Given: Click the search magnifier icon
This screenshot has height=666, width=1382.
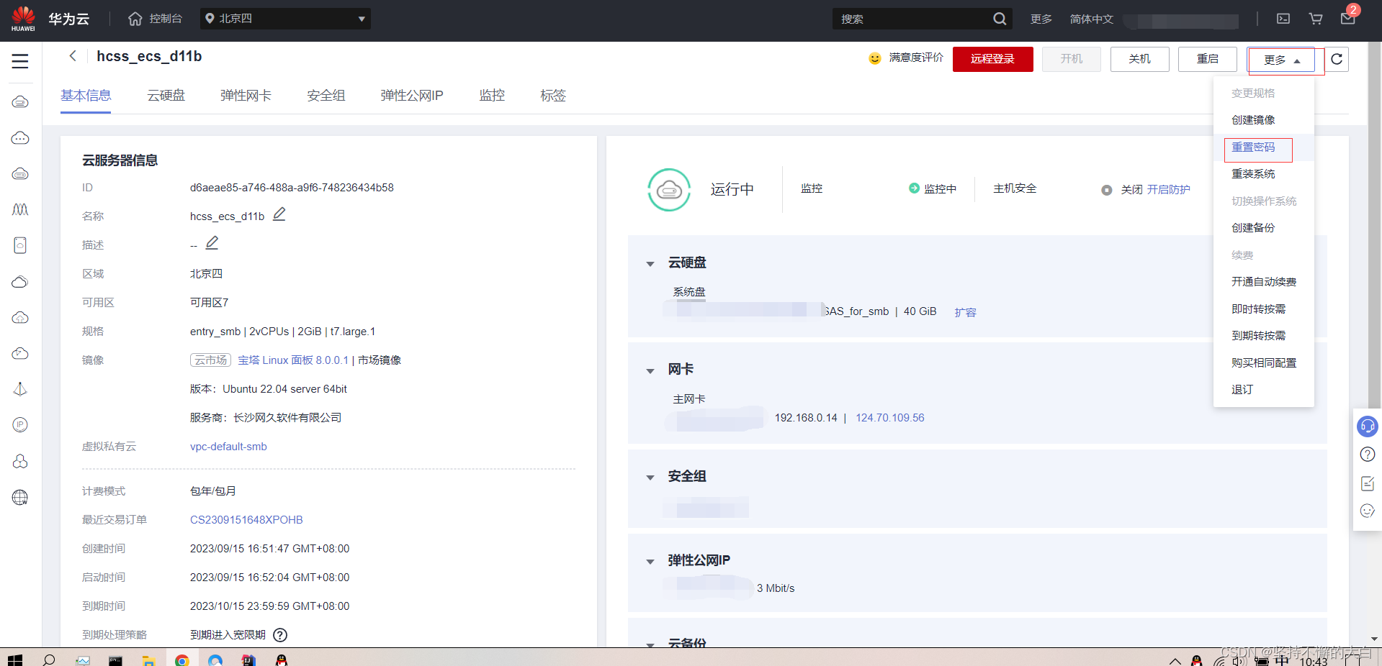Looking at the screenshot, I should pyautogui.click(x=1000, y=19).
